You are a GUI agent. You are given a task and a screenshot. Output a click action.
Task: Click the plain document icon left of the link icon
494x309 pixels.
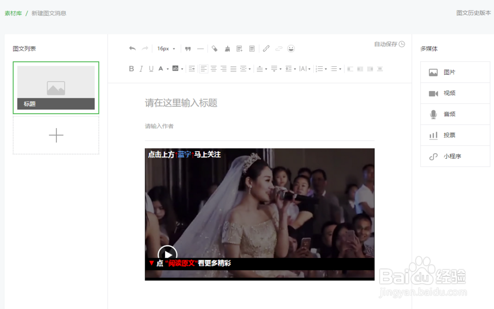(252, 48)
